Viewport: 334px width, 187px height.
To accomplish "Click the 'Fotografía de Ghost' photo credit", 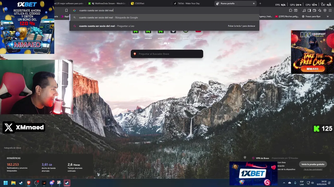I will click(13, 148).
